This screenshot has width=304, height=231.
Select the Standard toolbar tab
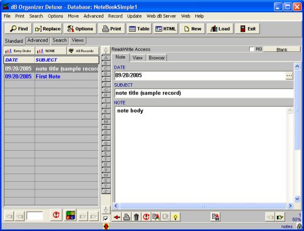[14, 41]
